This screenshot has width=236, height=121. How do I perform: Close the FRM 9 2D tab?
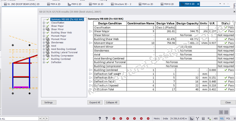tap(198, 4)
